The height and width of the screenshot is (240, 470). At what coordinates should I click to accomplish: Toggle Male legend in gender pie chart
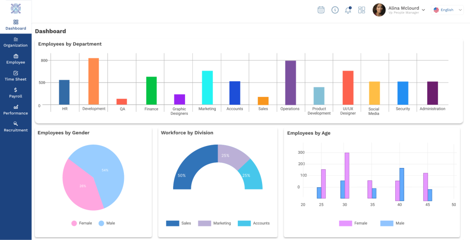tap(106, 223)
